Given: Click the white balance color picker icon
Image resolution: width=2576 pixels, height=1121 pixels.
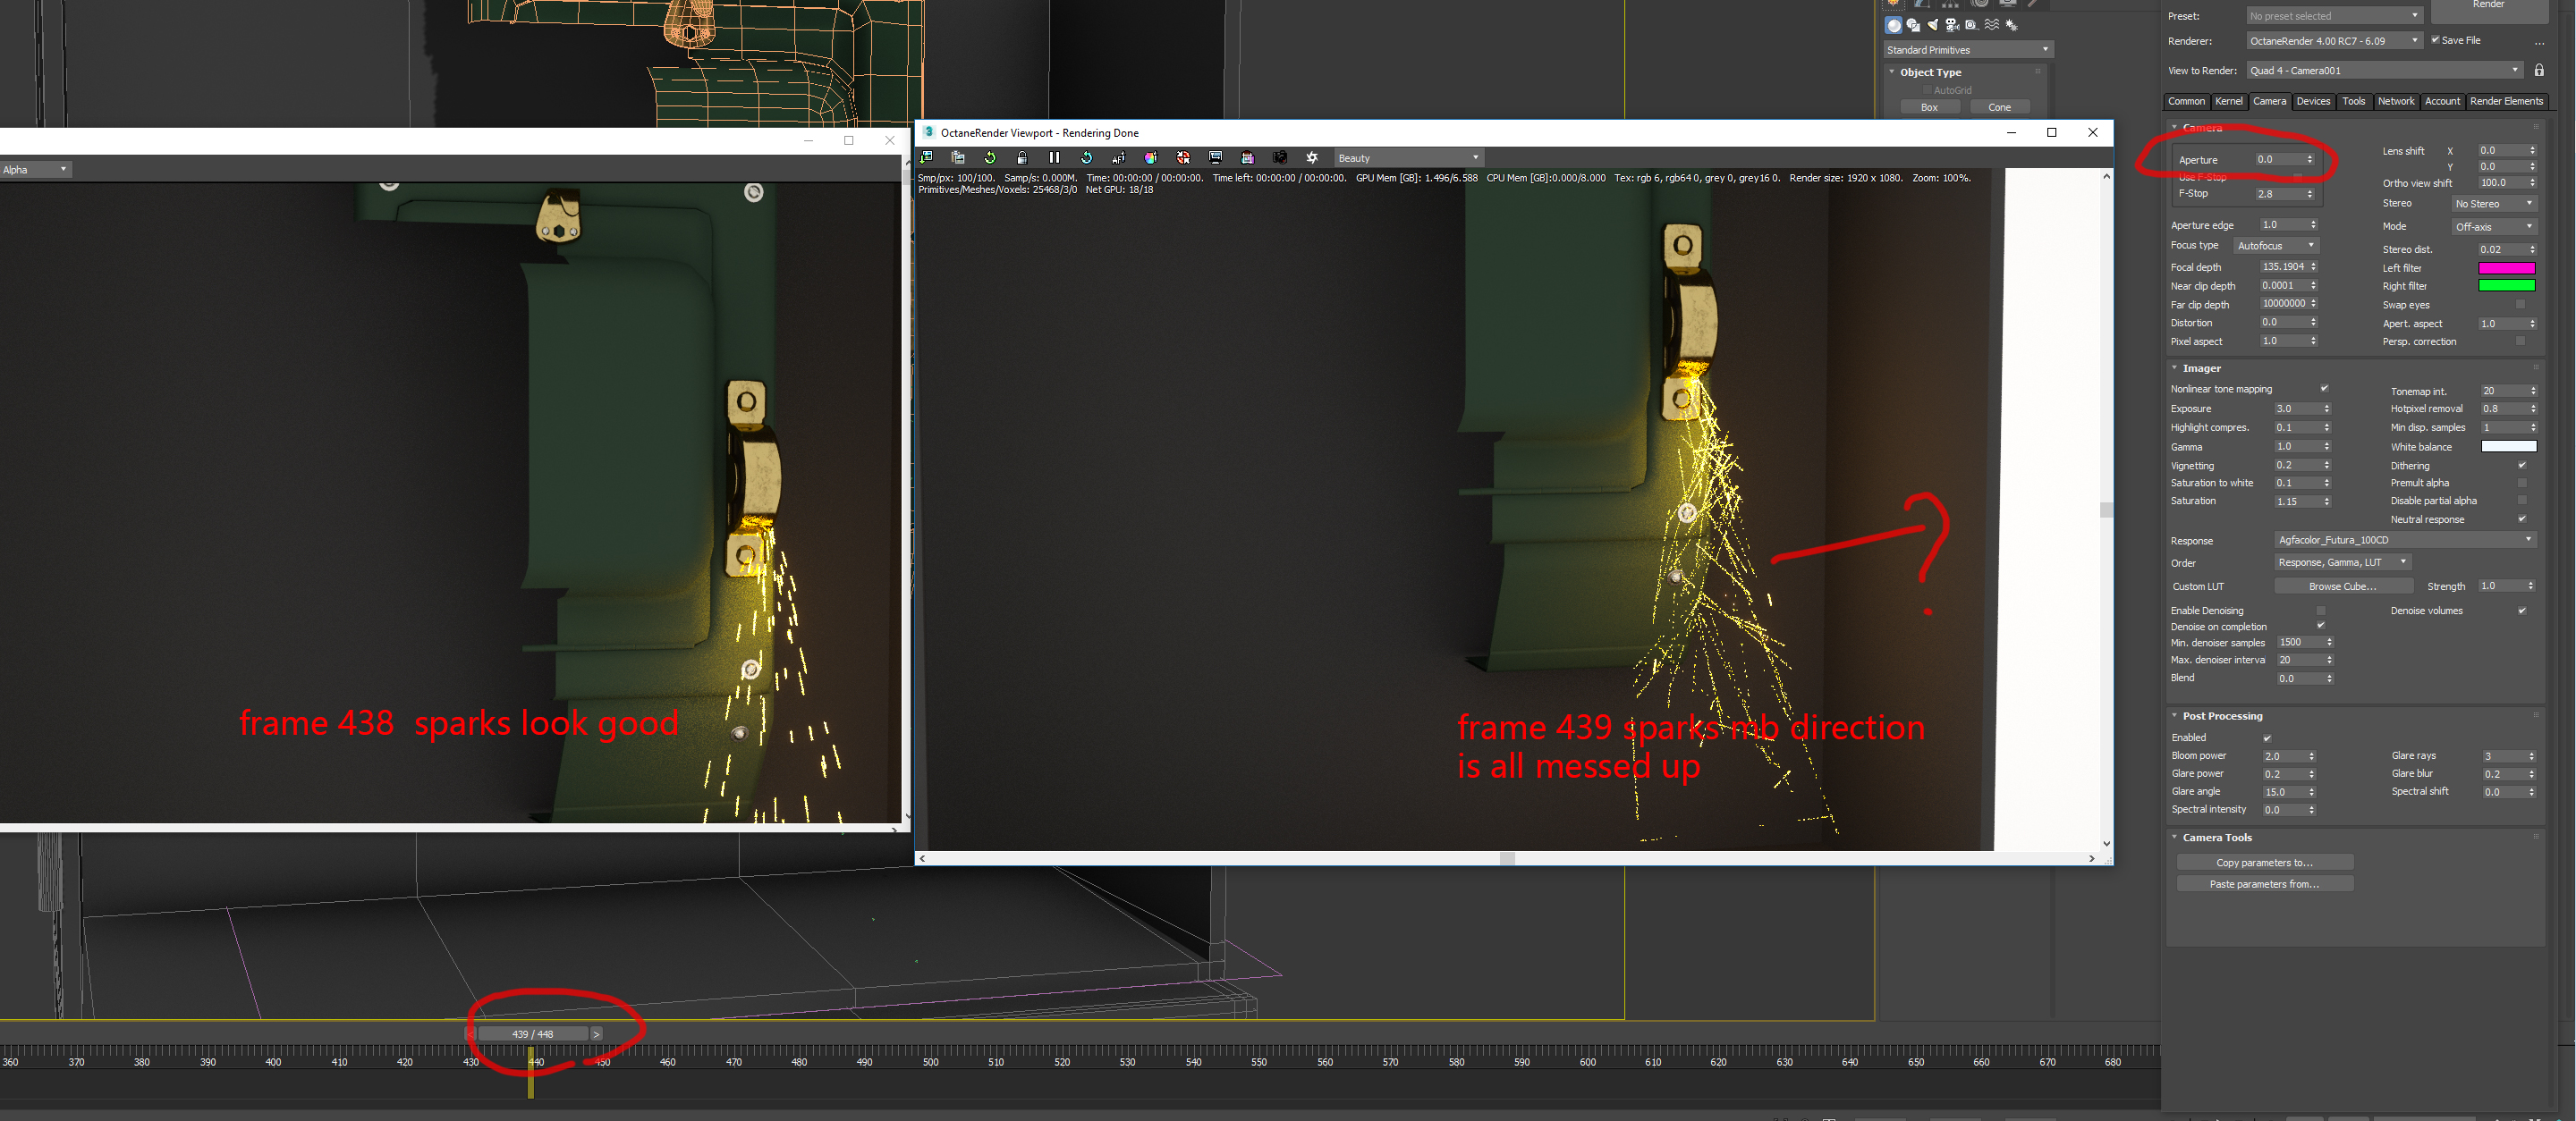Looking at the screenshot, I should pyautogui.click(x=1151, y=158).
